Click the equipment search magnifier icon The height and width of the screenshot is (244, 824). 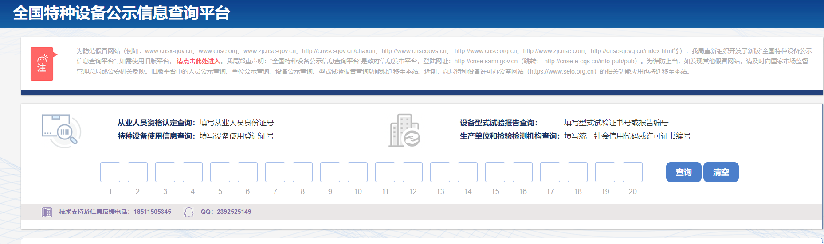click(x=61, y=131)
